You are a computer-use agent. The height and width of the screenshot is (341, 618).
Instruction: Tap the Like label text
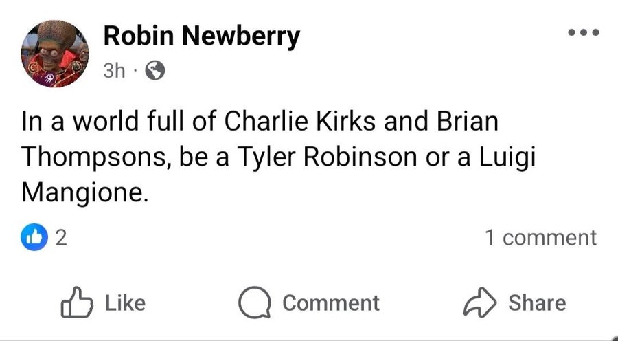[126, 302]
